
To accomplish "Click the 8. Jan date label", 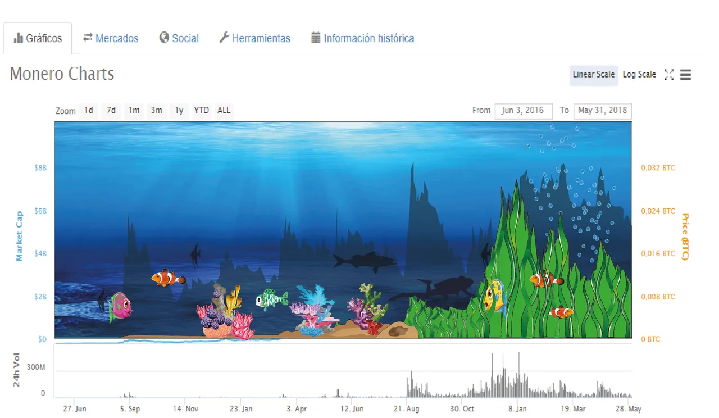I will (x=517, y=409).
